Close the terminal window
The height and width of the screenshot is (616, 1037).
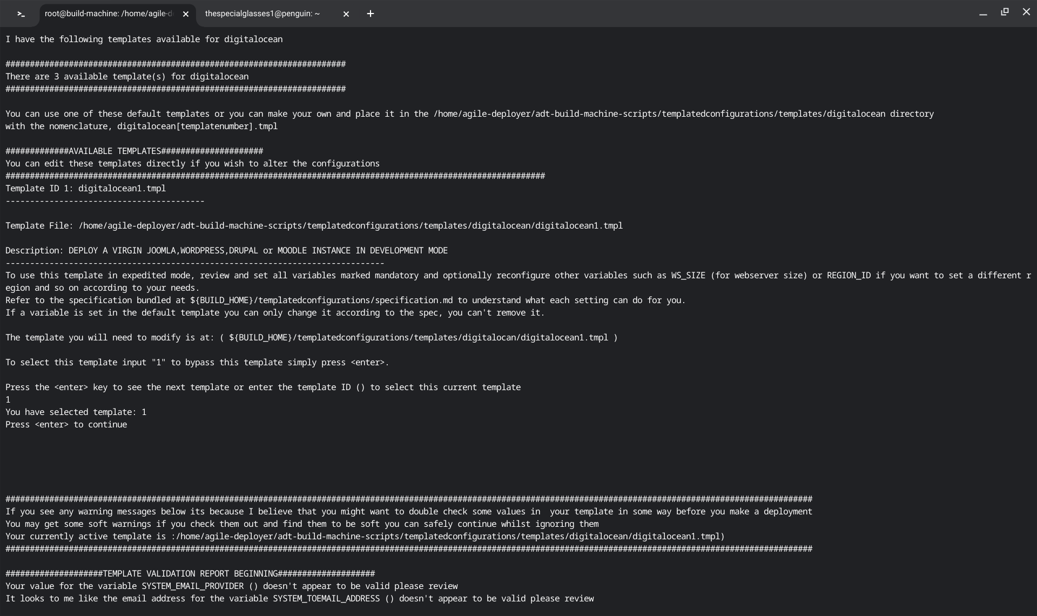click(x=1026, y=12)
